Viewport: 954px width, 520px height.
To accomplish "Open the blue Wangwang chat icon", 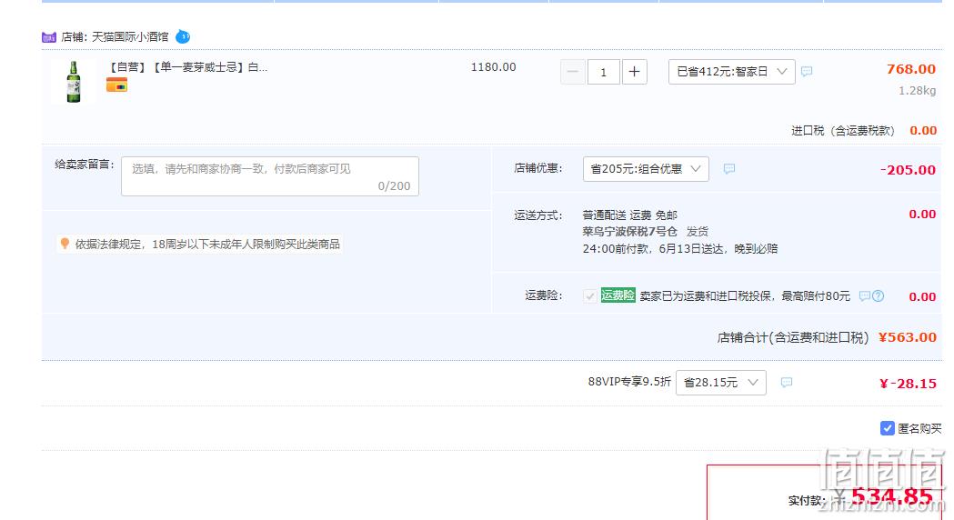I will coord(183,37).
